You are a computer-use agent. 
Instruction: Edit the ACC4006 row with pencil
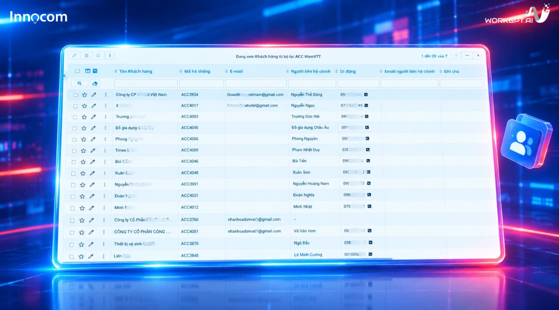pos(93,139)
